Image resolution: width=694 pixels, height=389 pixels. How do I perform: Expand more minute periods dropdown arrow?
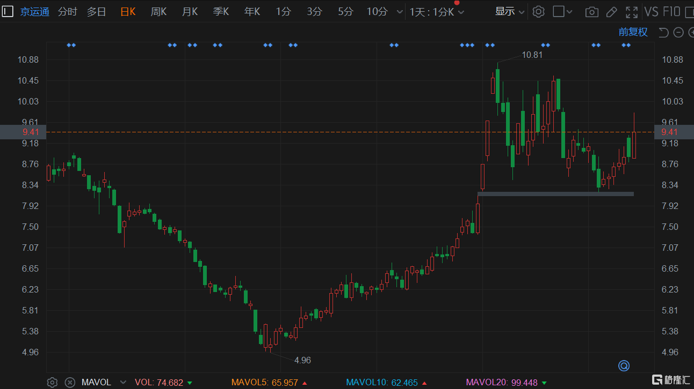(x=399, y=12)
